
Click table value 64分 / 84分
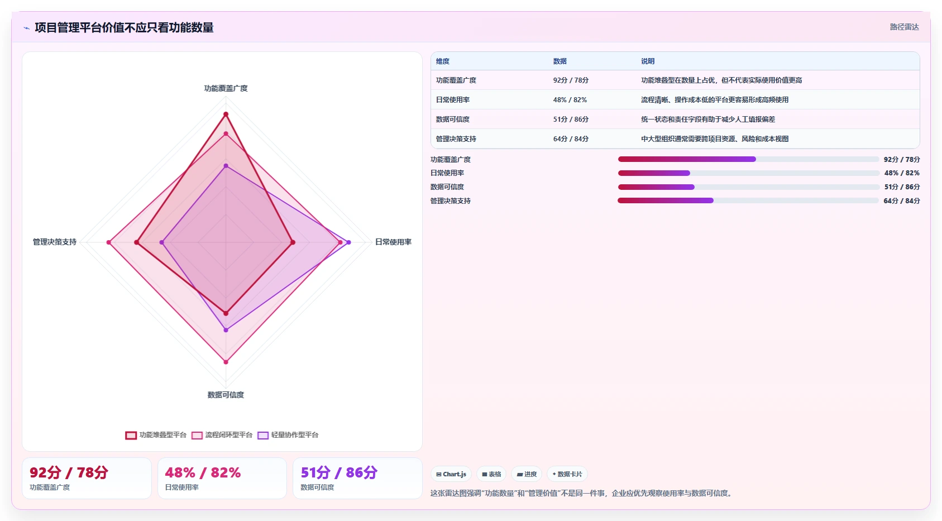[571, 139]
